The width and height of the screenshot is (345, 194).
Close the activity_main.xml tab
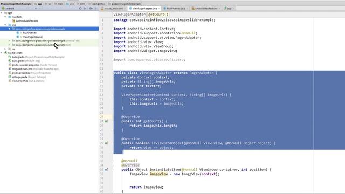(125, 9)
